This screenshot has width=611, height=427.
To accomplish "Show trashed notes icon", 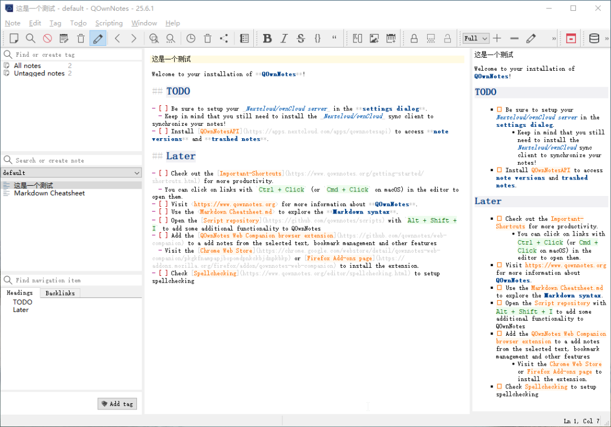I will (x=208, y=38).
